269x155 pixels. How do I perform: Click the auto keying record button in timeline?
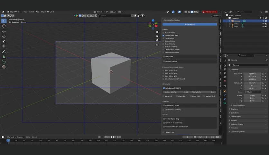click(99, 137)
